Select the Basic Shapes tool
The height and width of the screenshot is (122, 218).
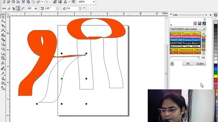tap(3, 58)
